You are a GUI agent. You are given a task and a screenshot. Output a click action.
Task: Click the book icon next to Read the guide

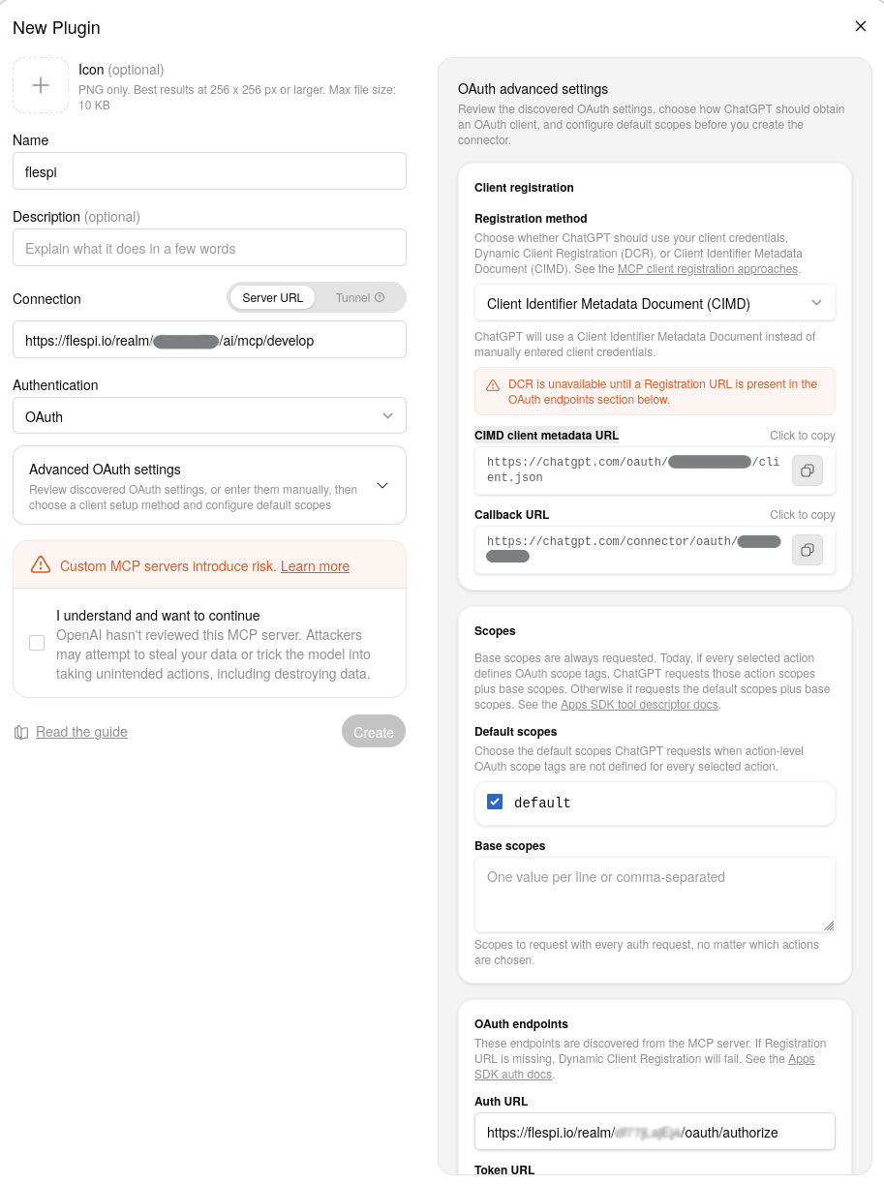pos(21,732)
